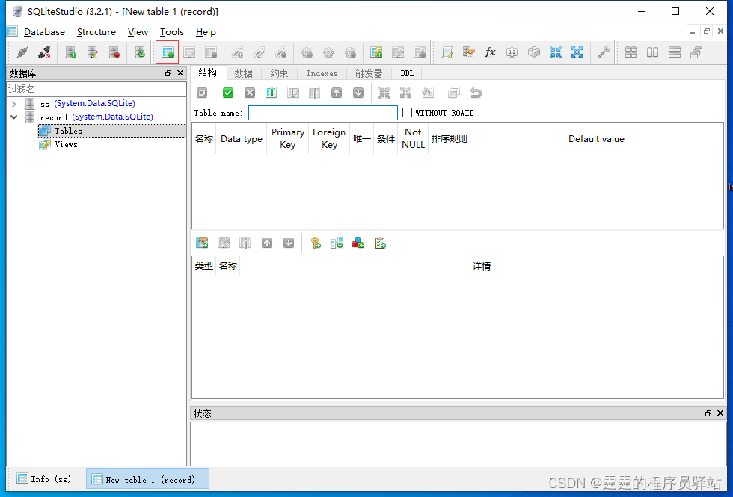This screenshot has height=497, width=733.
Task: Select the 结构 tab
Action: (208, 72)
